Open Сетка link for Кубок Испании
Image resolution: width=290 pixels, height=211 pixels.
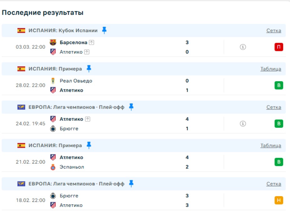tap(274, 31)
